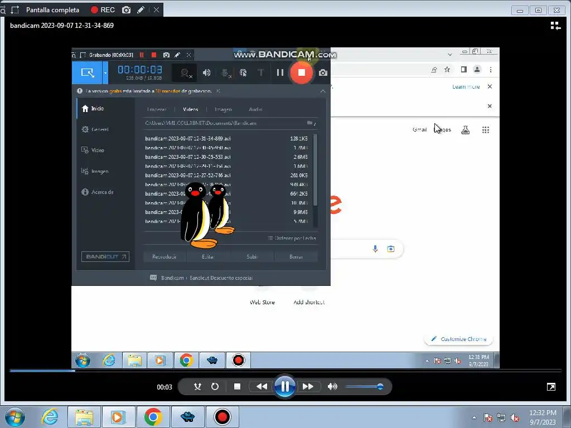Mute the media player speaker icon
This screenshot has height=428, width=571.
(332, 387)
